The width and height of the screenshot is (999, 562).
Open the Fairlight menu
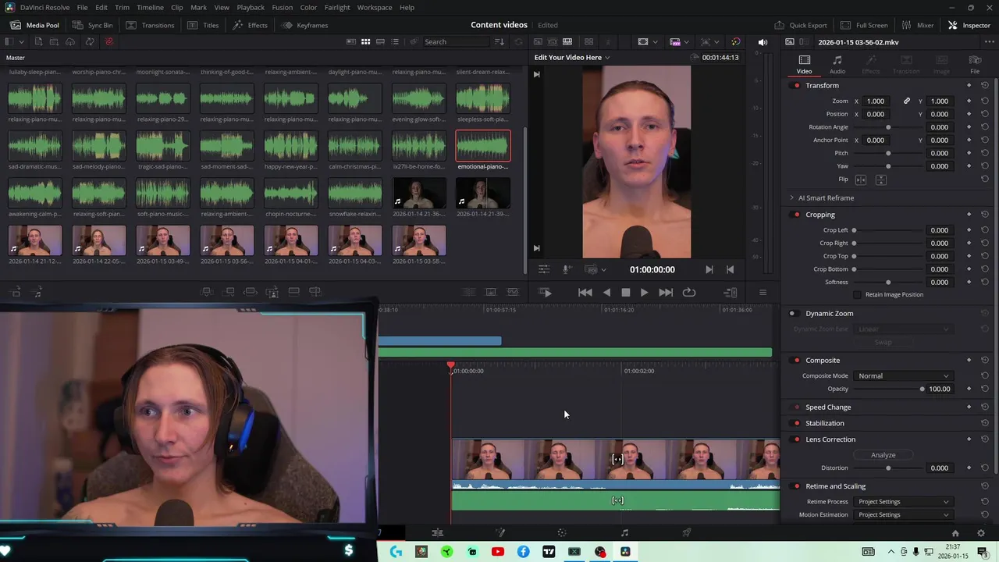(x=337, y=7)
